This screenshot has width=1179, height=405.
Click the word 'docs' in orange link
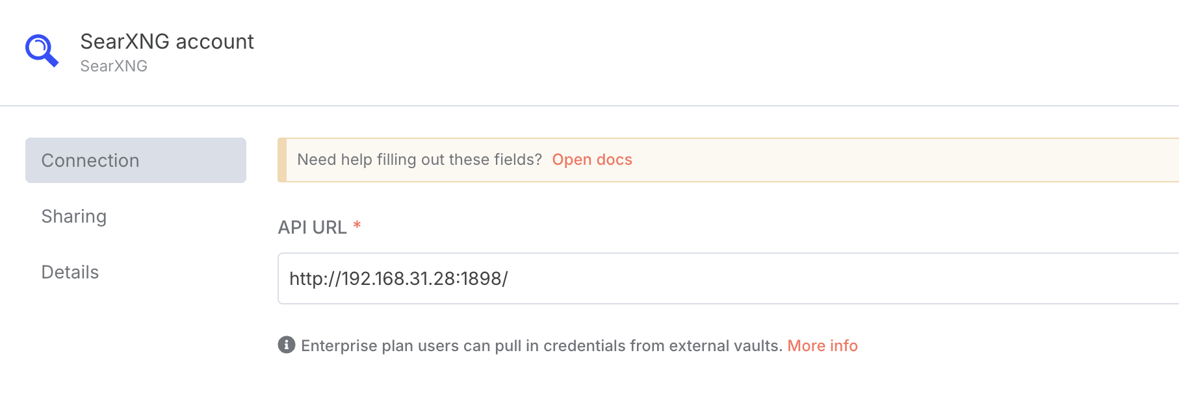pos(614,160)
